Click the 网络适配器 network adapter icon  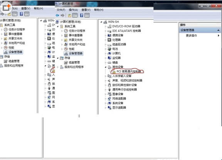[x=109, y=99]
